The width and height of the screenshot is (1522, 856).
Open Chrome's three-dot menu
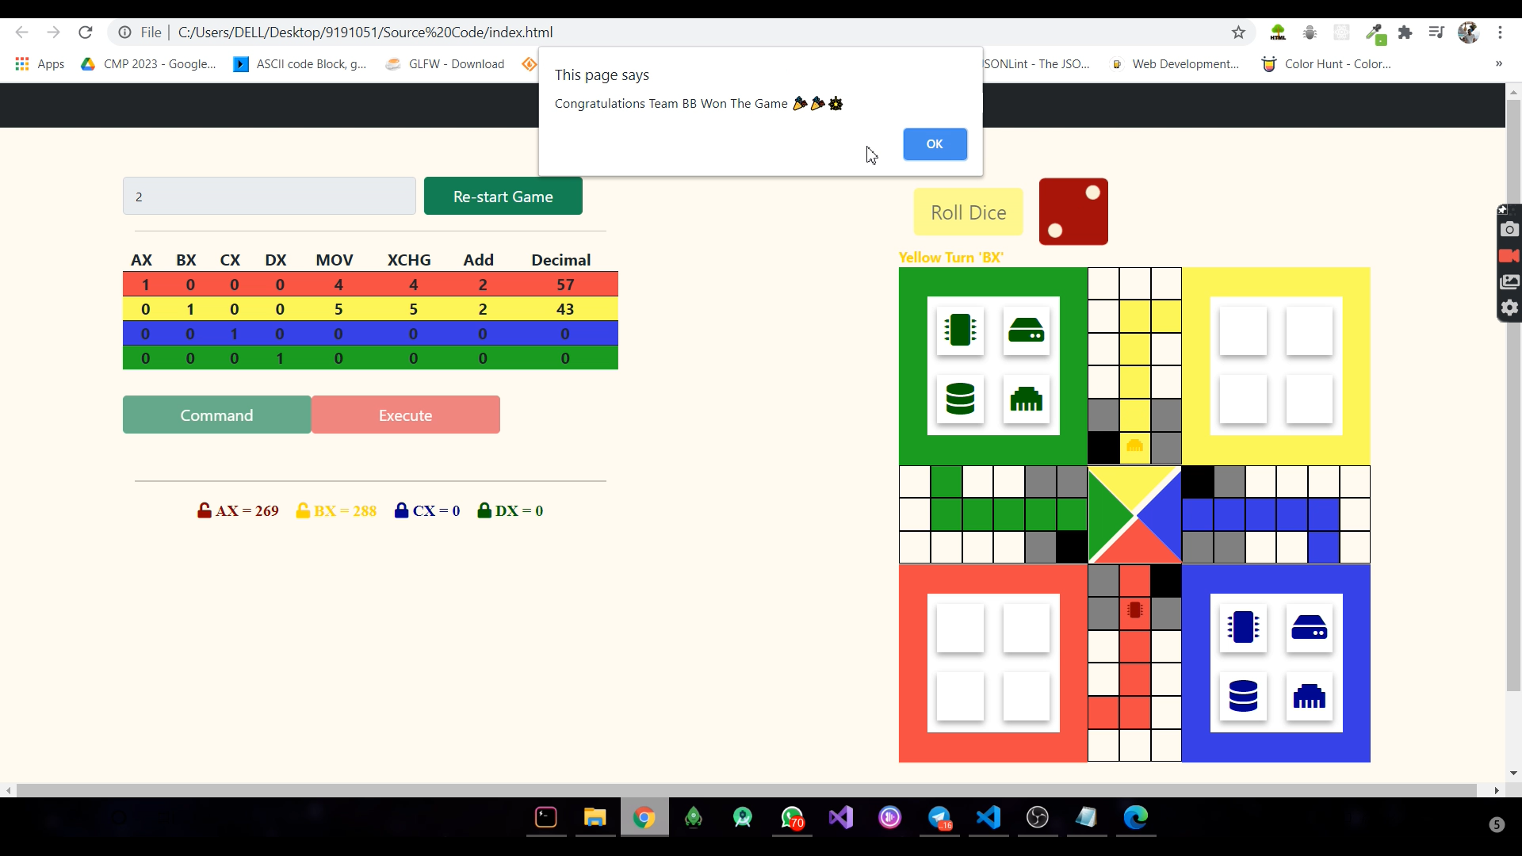pyautogui.click(x=1500, y=32)
